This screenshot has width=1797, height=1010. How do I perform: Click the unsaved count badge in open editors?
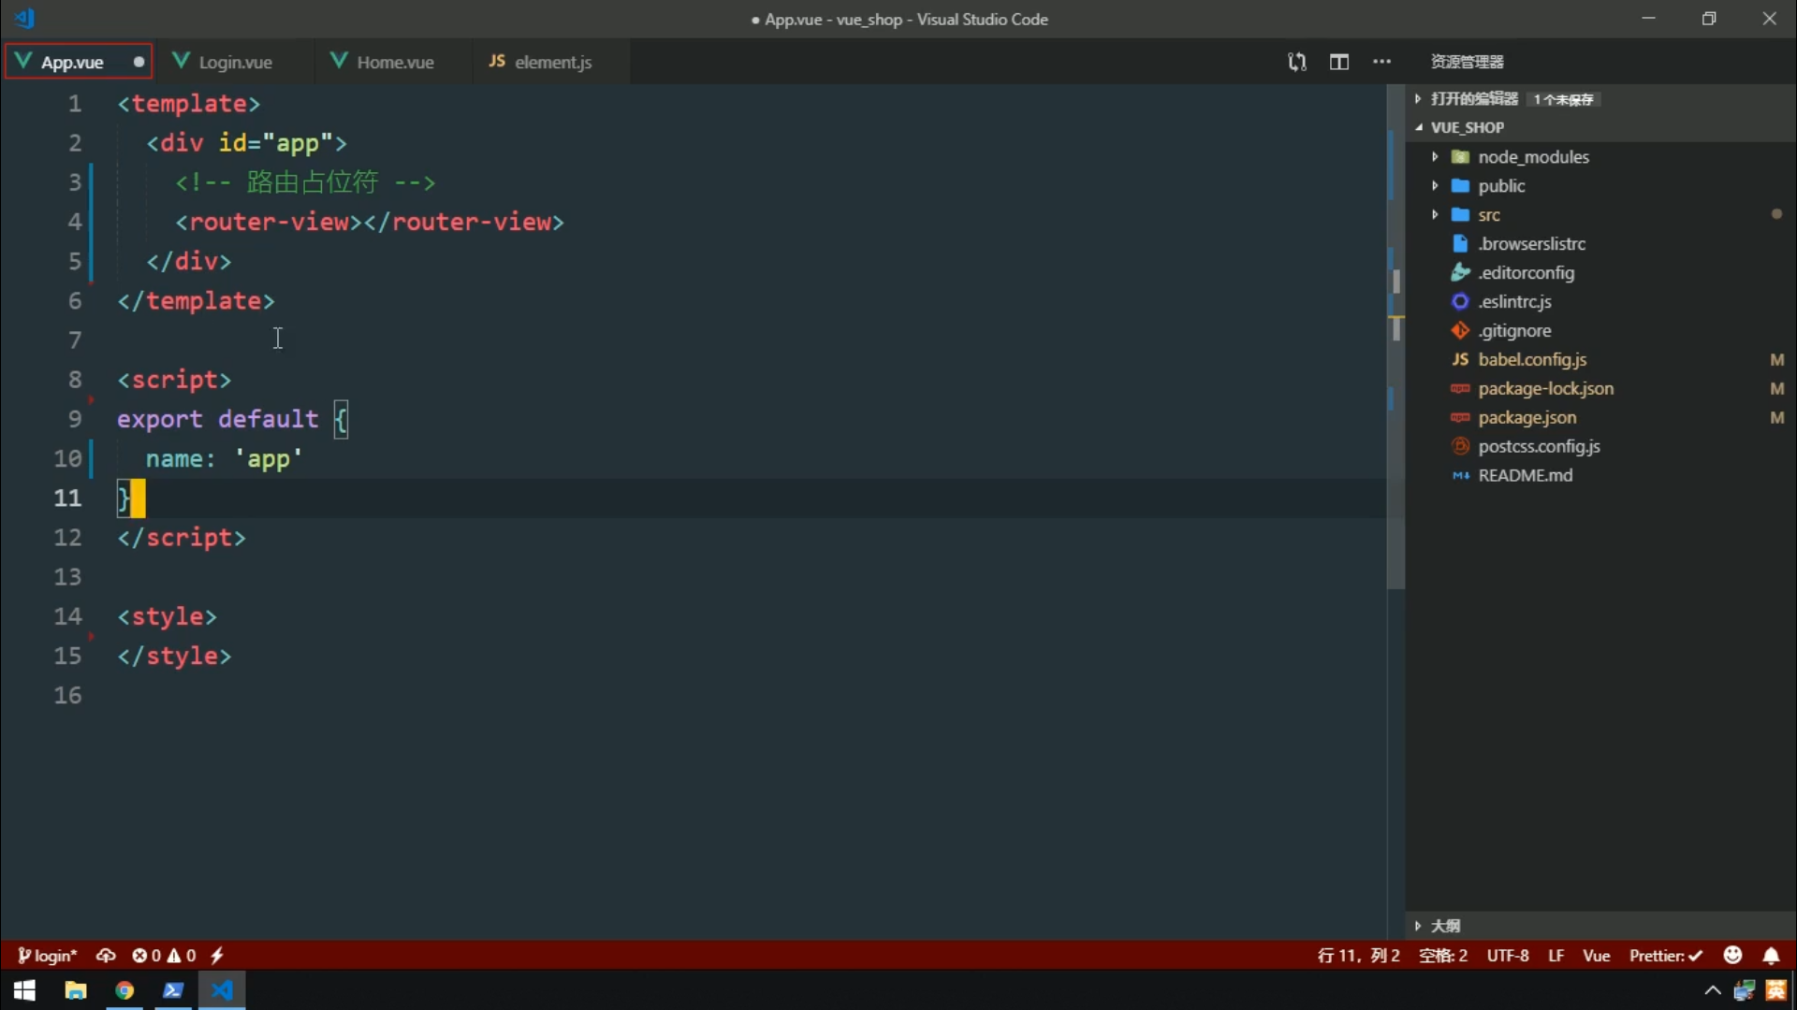click(x=1563, y=99)
